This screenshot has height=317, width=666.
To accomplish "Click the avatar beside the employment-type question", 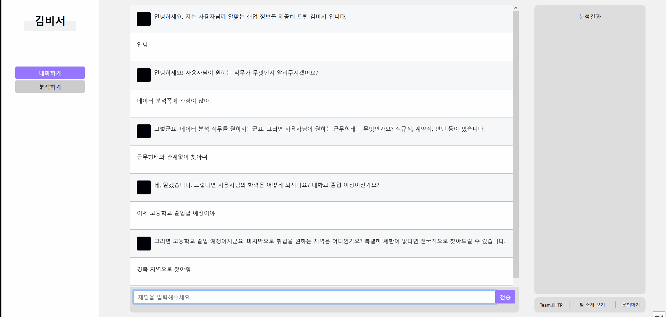I will tap(143, 131).
